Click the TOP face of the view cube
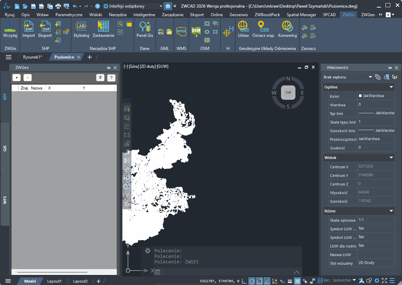This screenshot has height=285, width=402. pyautogui.click(x=288, y=93)
